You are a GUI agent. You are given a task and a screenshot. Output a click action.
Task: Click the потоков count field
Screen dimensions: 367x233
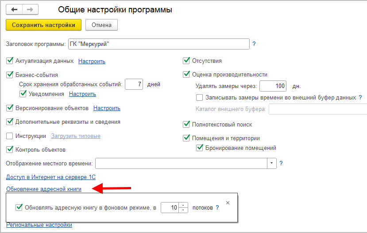point(170,207)
